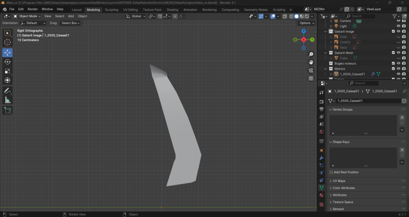Click the Options button in viewport

pos(307,23)
